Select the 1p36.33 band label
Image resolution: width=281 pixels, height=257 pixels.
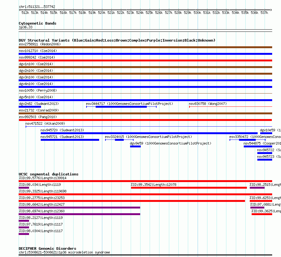pyautogui.click(x=26, y=27)
